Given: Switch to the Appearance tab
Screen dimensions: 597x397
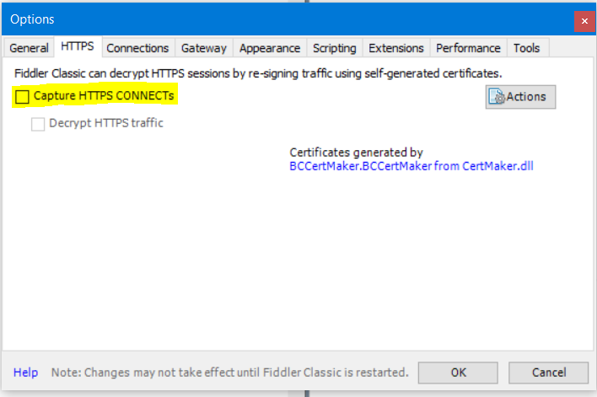Looking at the screenshot, I should [x=270, y=48].
